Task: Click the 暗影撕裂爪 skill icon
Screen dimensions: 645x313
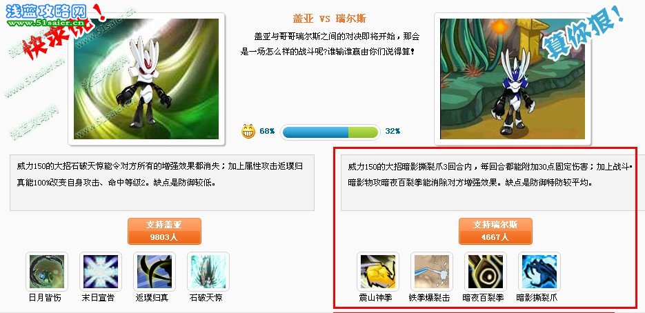Action: pos(539,272)
